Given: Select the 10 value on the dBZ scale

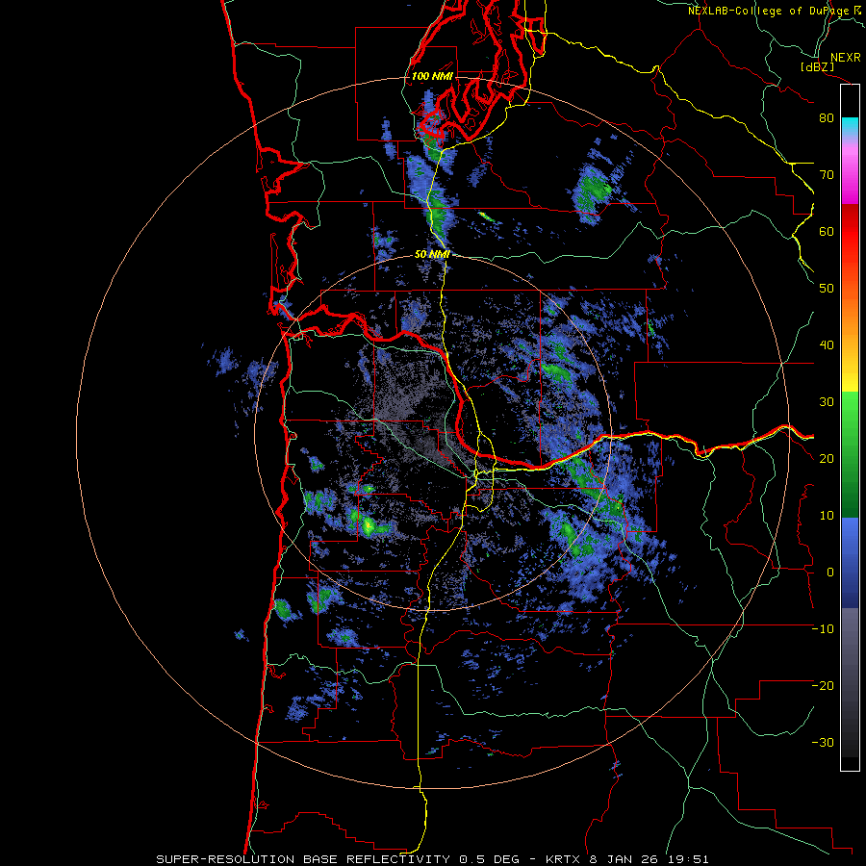Looking at the screenshot, I should point(827,516).
